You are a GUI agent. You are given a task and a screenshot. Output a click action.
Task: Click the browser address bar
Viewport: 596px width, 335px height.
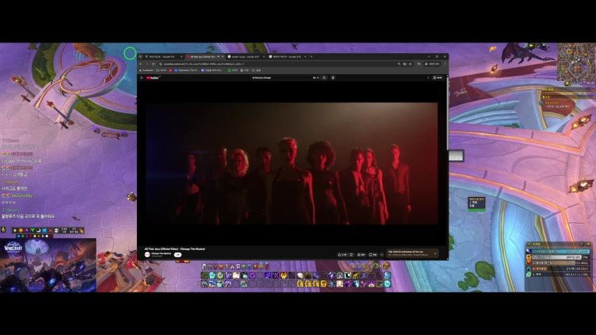277,64
